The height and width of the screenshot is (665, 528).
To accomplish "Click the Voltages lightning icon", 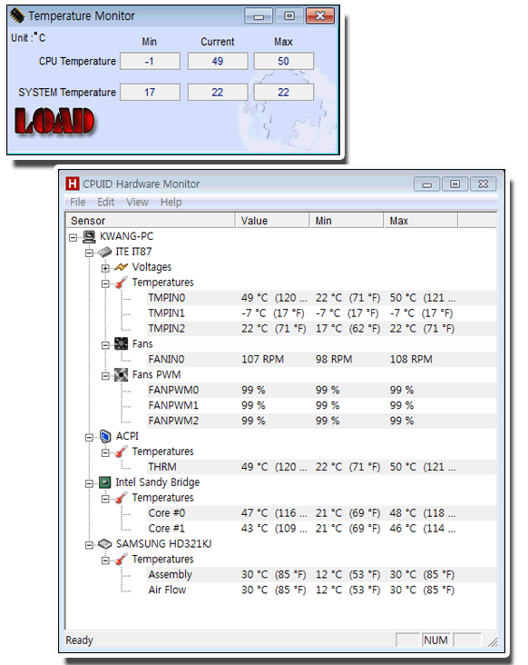I will [121, 267].
